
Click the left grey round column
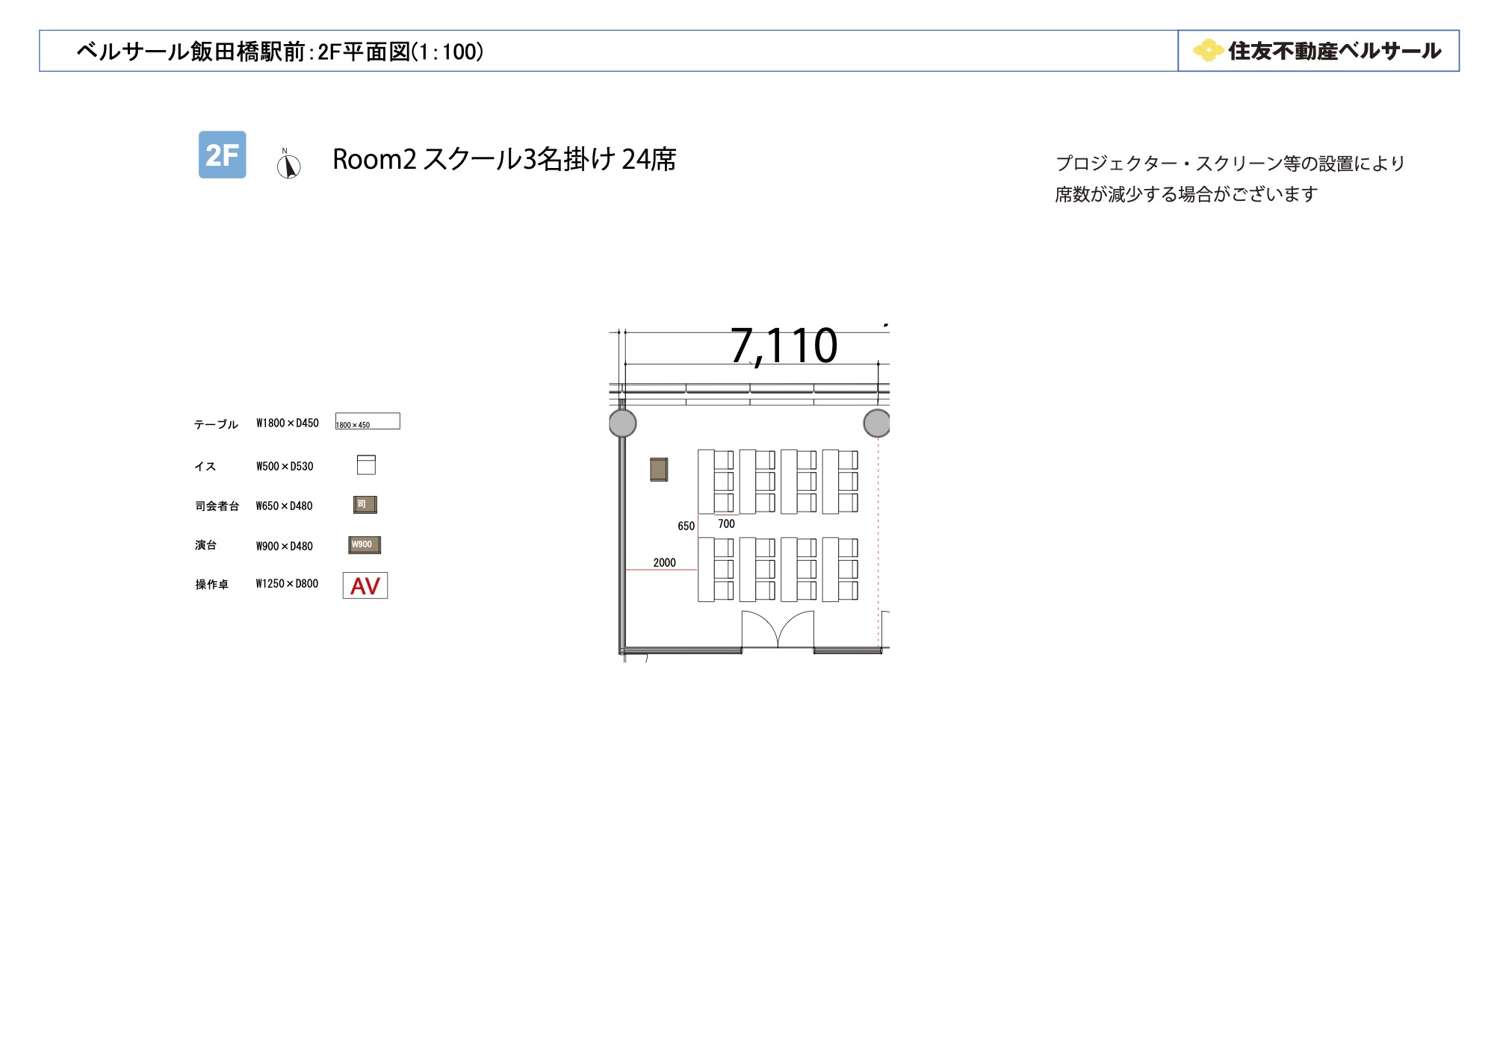622,423
